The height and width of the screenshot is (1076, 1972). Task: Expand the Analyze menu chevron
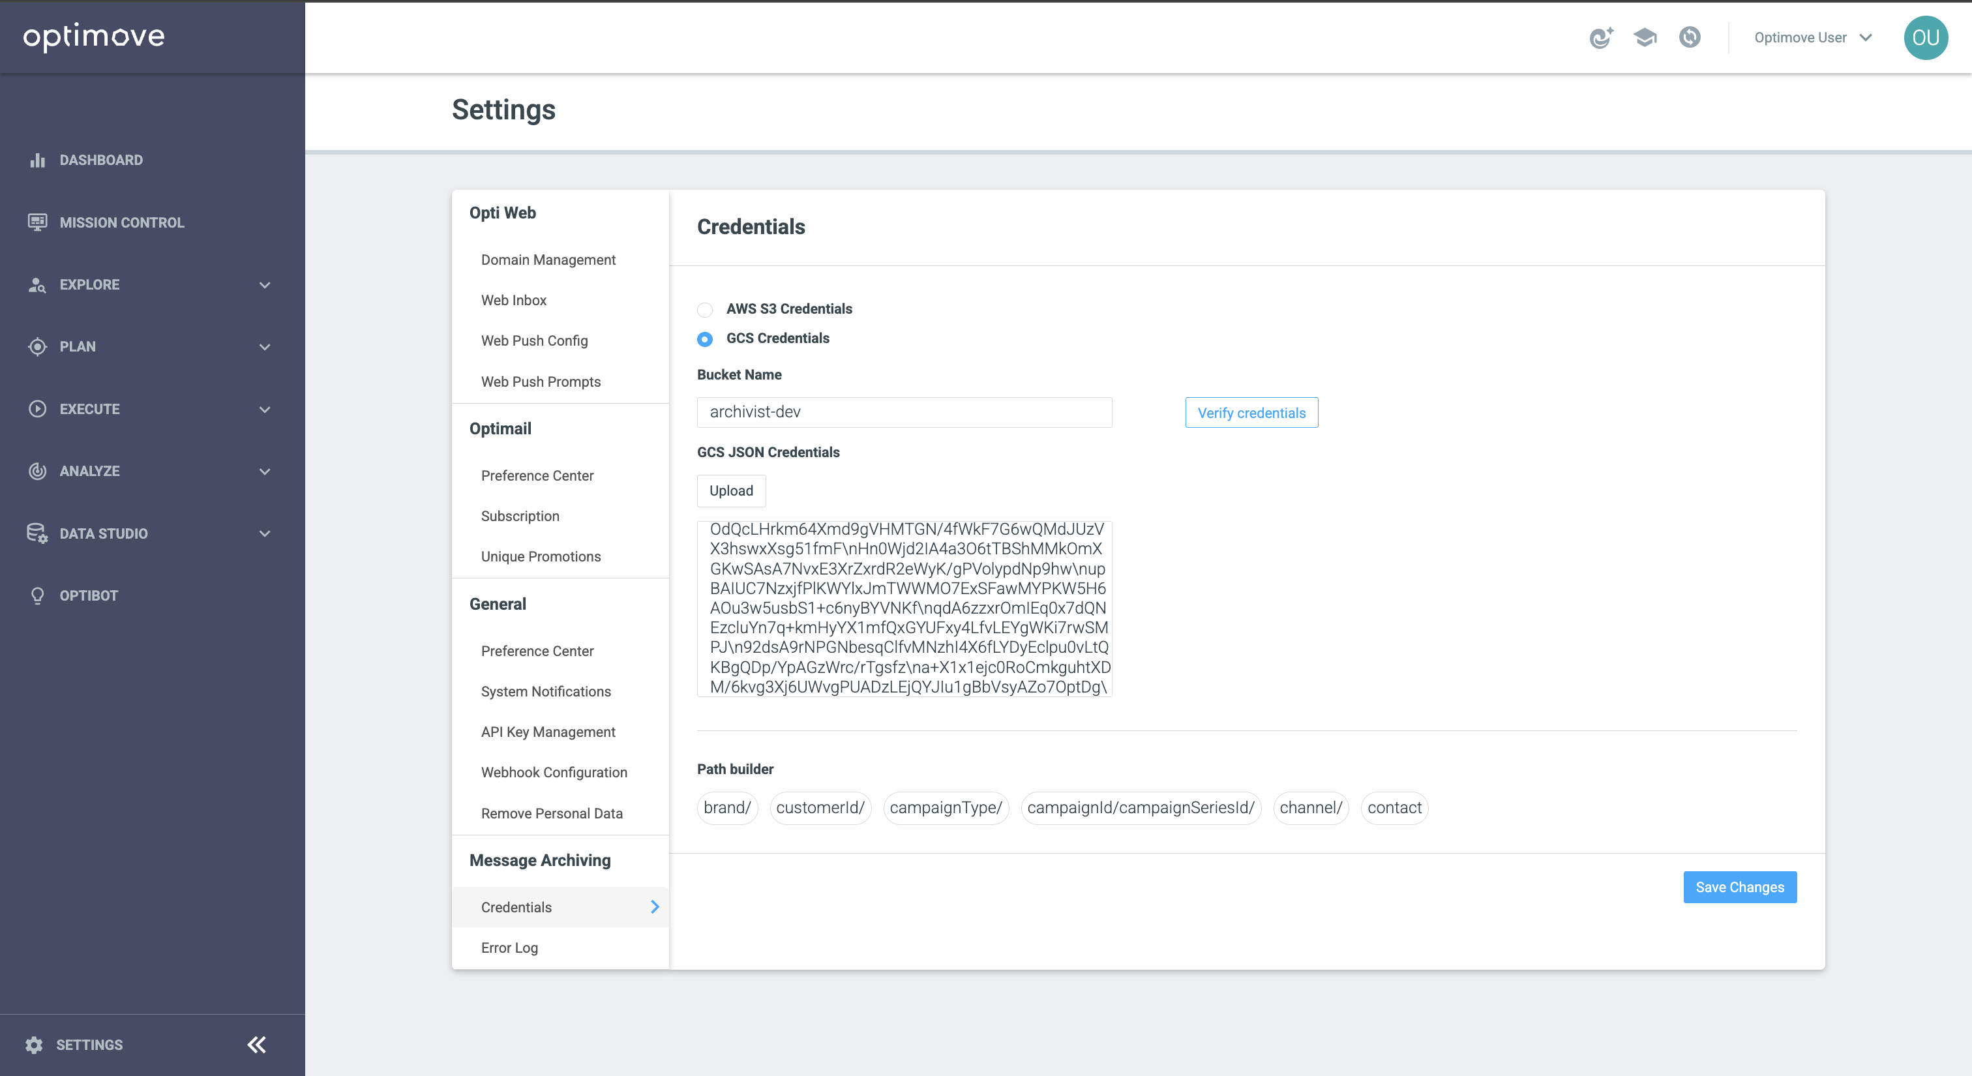(x=265, y=471)
